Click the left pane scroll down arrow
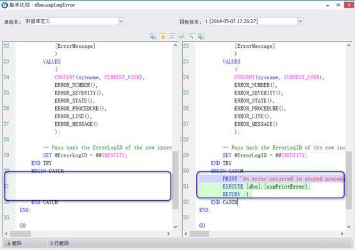355x250 pixels. click(176, 226)
